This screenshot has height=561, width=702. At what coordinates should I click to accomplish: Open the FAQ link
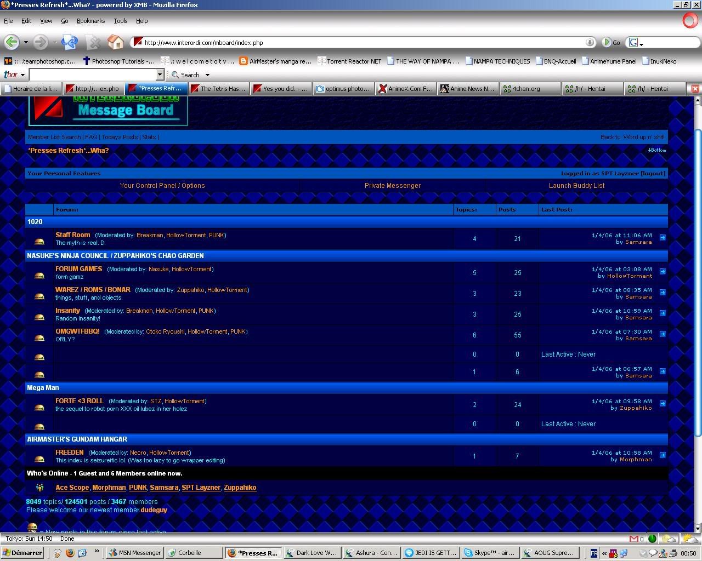point(91,137)
